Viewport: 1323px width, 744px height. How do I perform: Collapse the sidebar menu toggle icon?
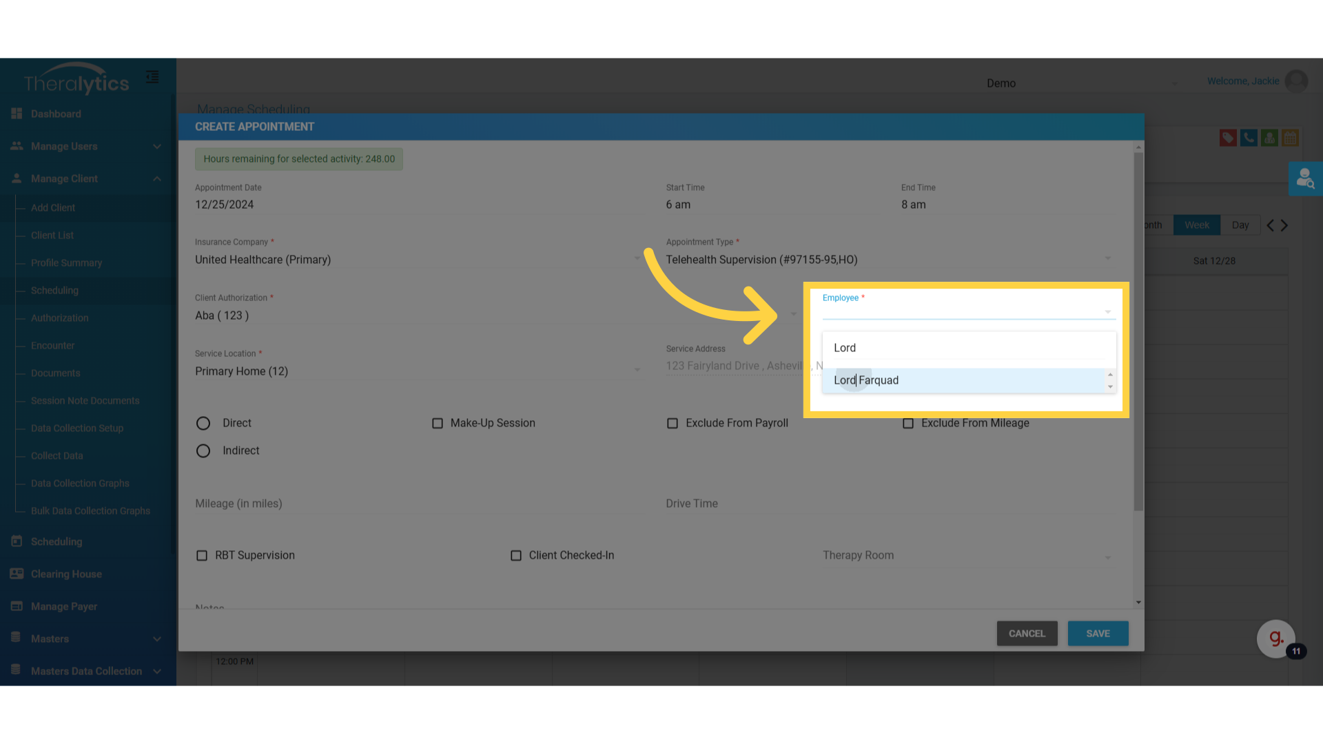point(152,77)
